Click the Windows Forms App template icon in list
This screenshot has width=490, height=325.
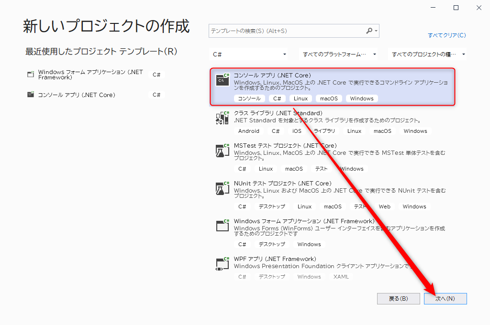pyautogui.click(x=223, y=226)
